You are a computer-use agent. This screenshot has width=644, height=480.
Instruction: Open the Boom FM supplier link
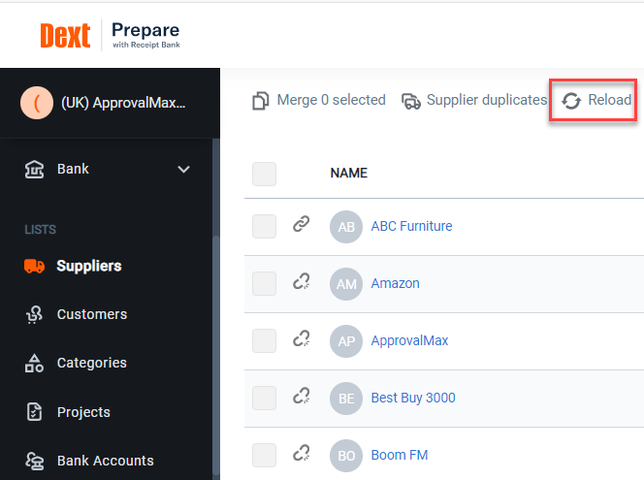[x=399, y=455]
